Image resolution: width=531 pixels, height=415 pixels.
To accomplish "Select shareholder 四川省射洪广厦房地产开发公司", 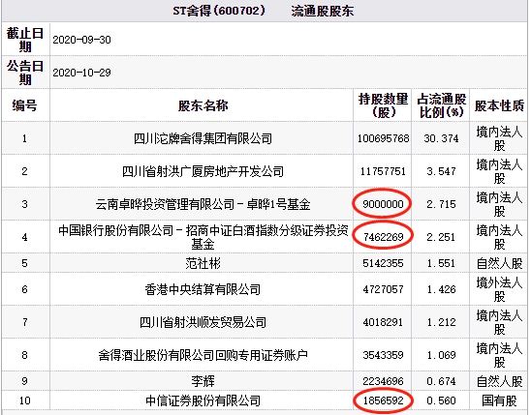I will [x=203, y=171].
